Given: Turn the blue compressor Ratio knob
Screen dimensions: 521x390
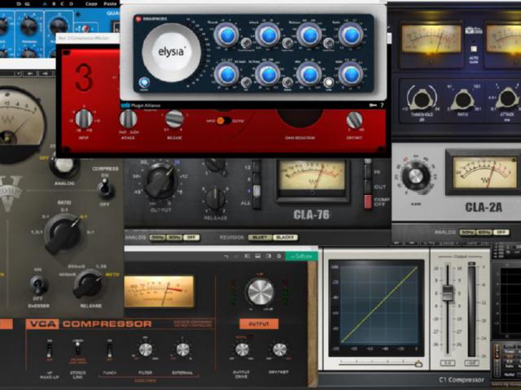Looking at the screenshot, I should pos(463,99).
